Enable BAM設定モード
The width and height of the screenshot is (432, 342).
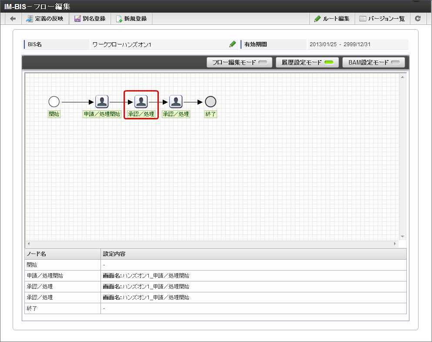point(374,62)
